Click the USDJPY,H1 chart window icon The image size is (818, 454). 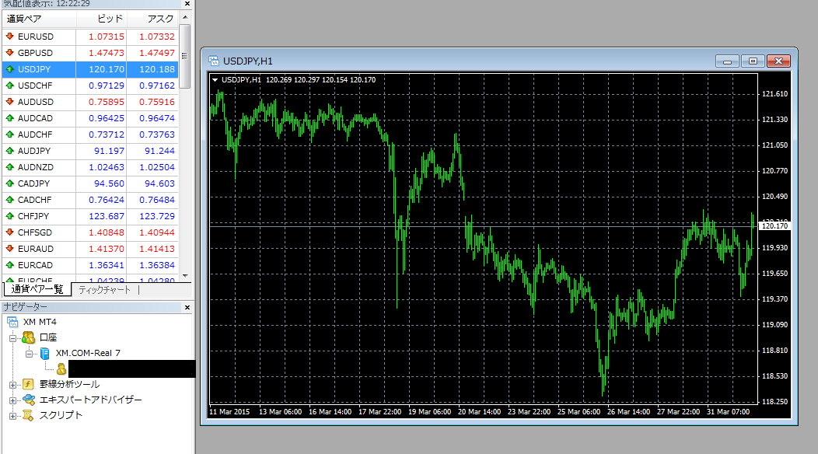click(x=214, y=61)
